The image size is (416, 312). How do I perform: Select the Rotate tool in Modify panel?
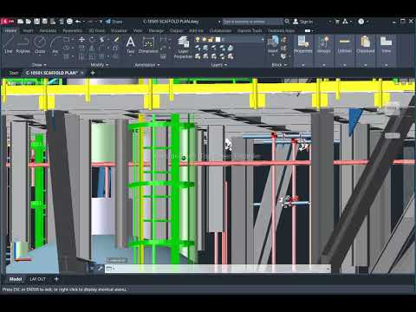(92, 39)
